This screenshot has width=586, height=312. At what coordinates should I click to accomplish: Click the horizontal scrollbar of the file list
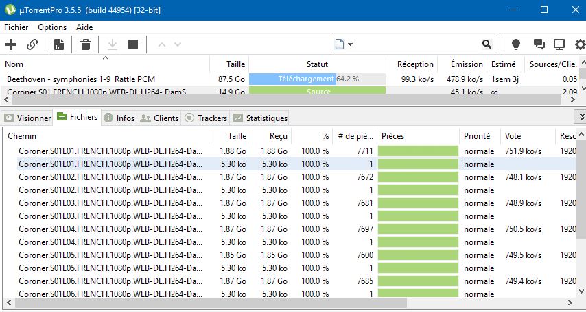[206, 302]
